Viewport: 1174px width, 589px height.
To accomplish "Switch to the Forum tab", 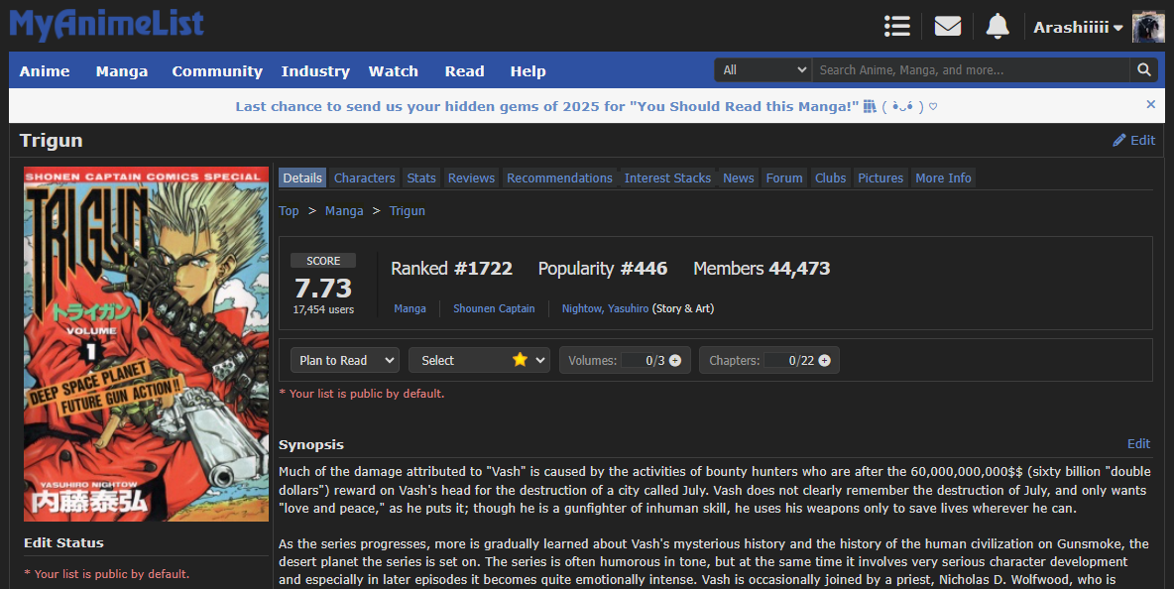I will click(x=784, y=177).
